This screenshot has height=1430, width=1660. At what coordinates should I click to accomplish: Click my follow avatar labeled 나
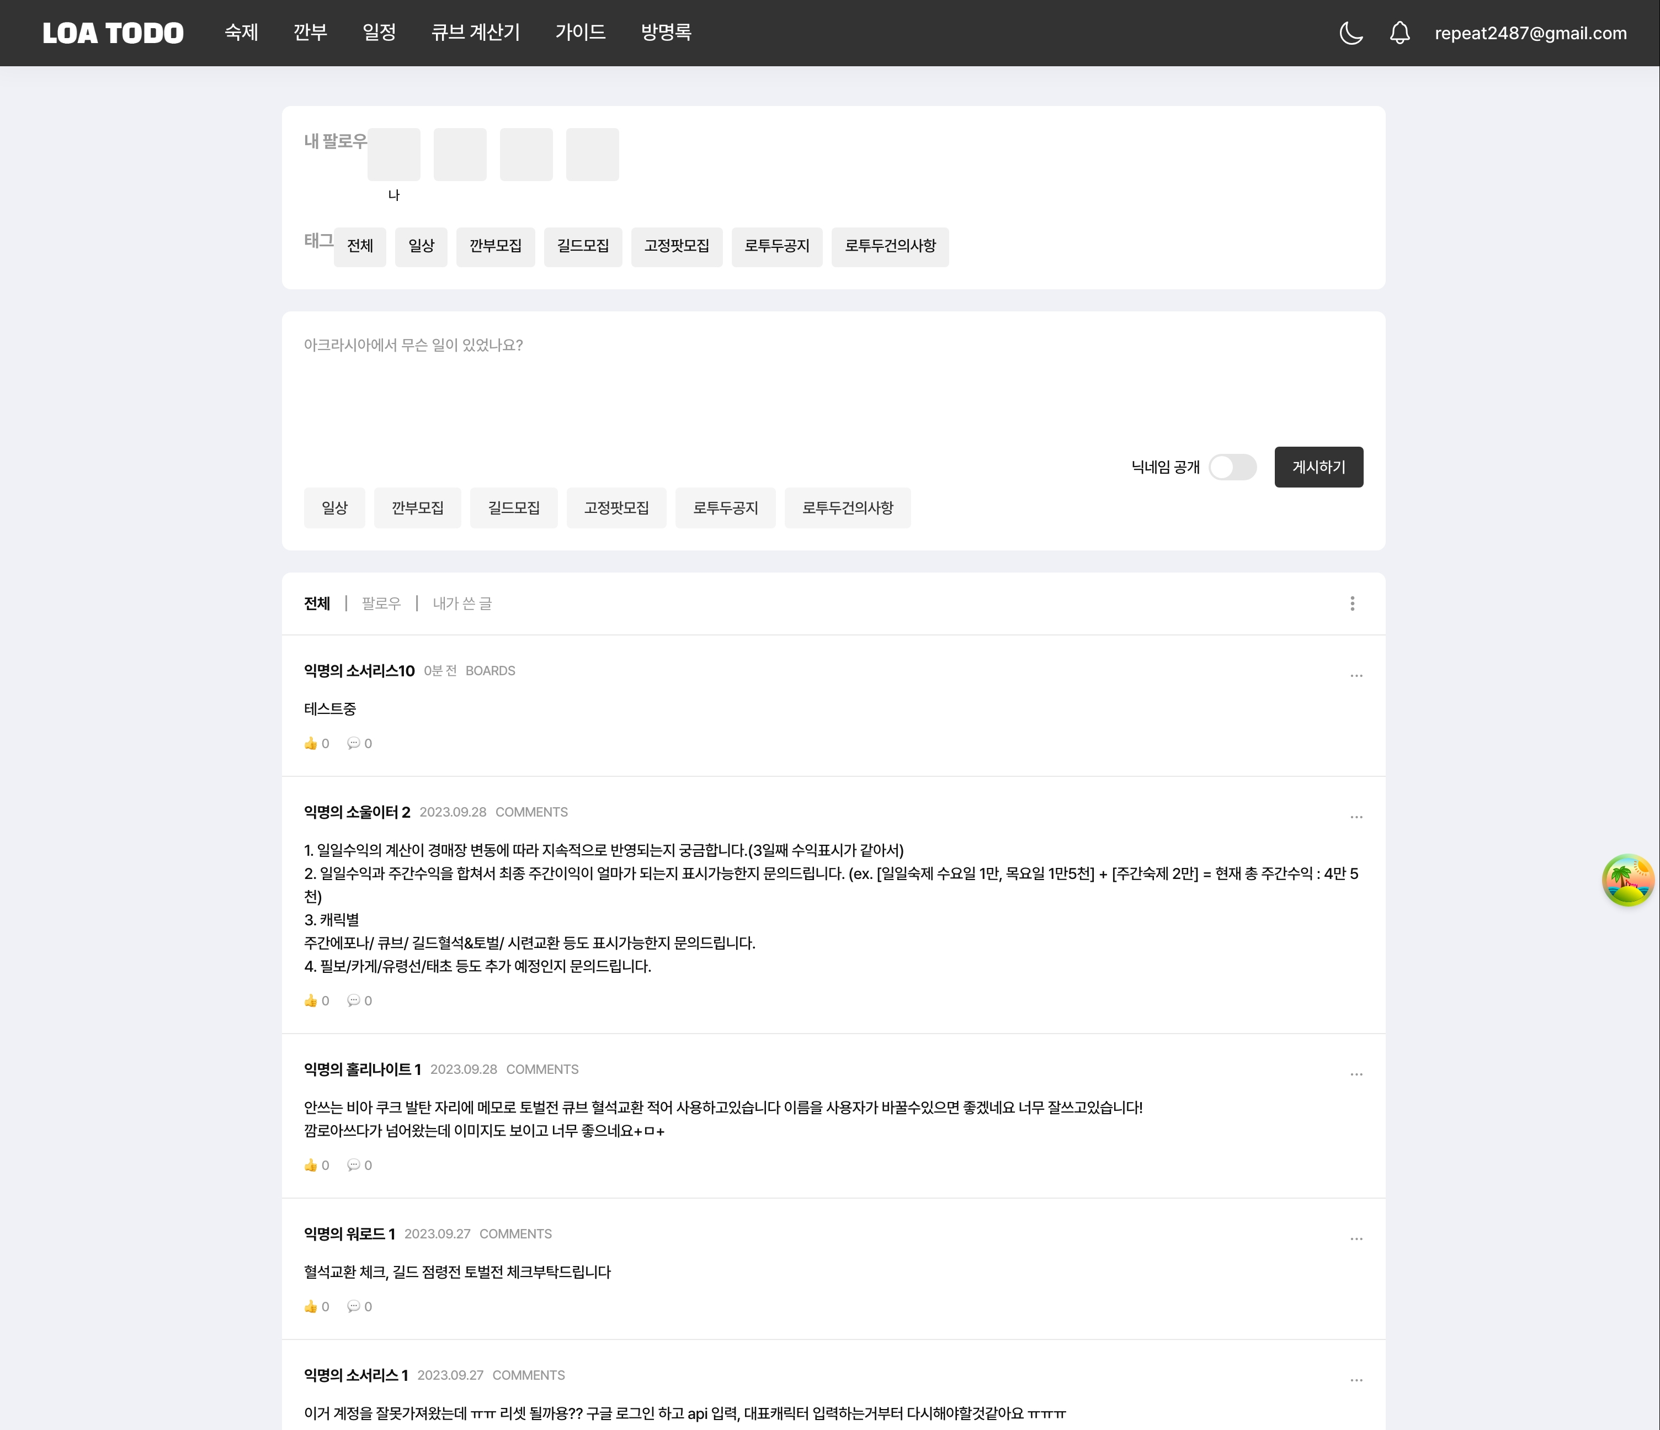393,155
